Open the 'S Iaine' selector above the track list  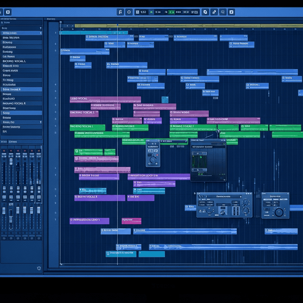click(21, 22)
